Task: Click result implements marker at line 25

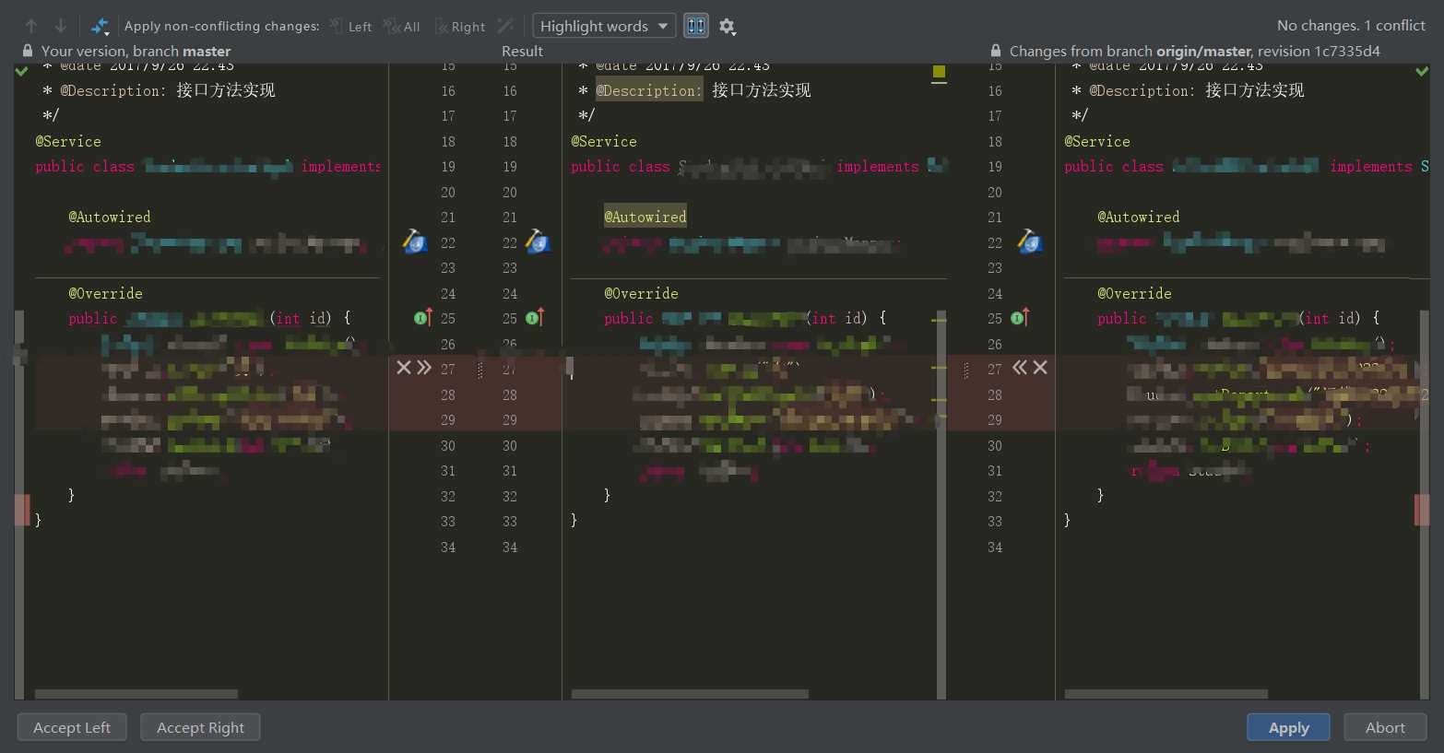Action: [535, 318]
